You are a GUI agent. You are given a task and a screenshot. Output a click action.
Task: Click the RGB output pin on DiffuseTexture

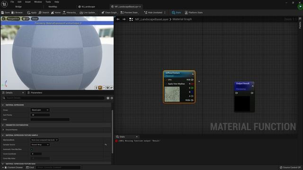[x=192, y=80]
